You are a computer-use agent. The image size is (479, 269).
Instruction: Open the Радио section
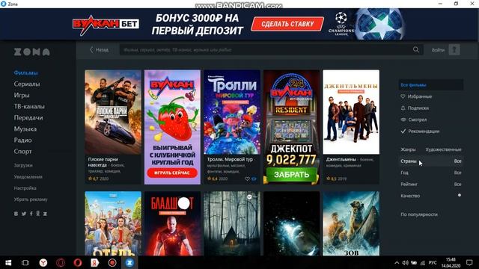coord(22,140)
